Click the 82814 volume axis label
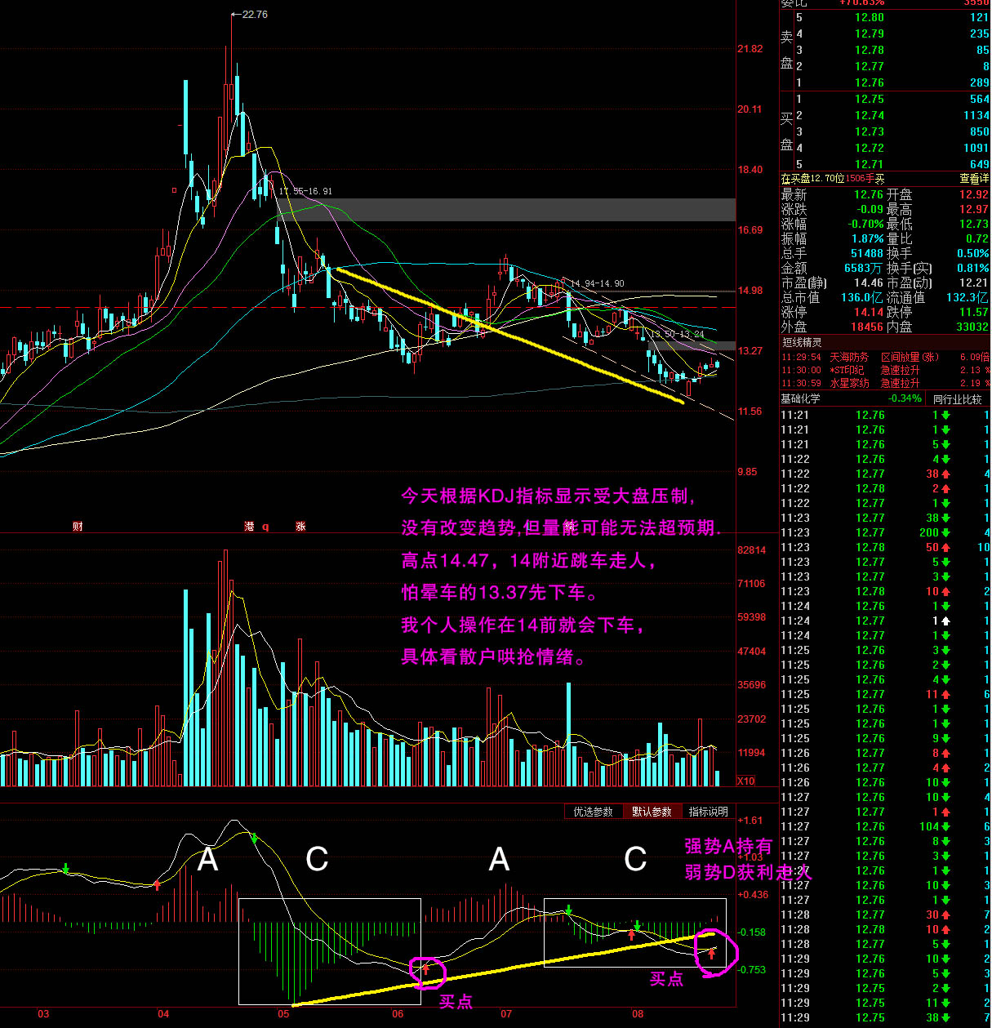 pyautogui.click(x=751, y=550)
